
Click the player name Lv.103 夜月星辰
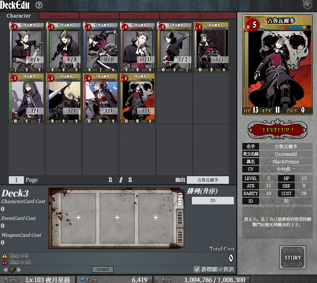48,280
